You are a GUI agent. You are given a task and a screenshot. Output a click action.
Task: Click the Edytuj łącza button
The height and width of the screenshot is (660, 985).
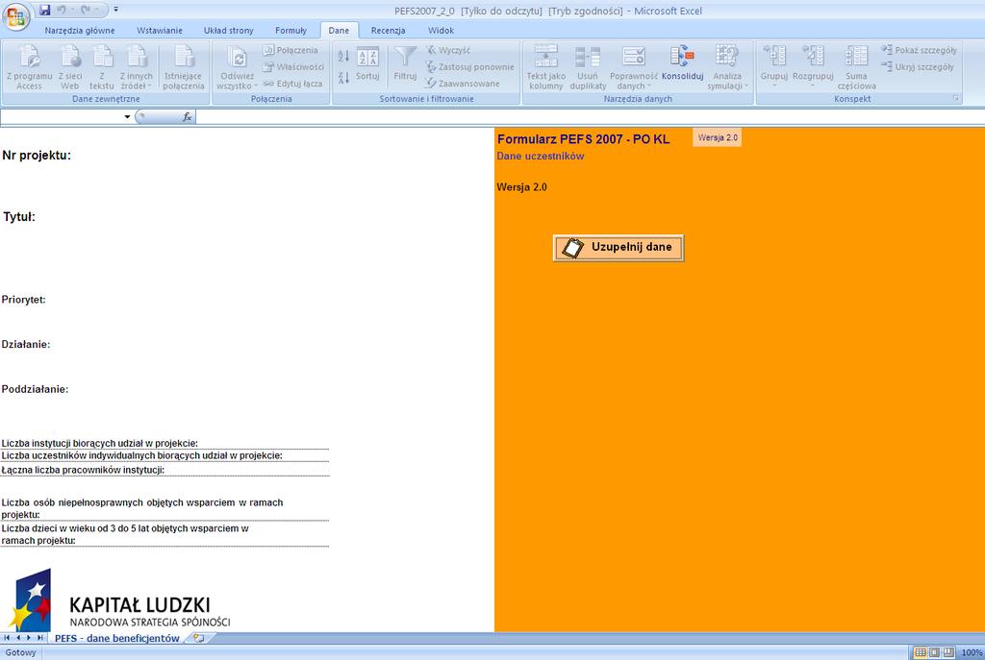[x=292, y=84]
